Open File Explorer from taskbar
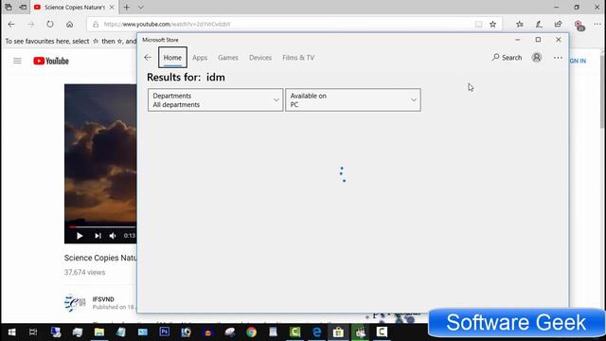 (x=99, y=332)
